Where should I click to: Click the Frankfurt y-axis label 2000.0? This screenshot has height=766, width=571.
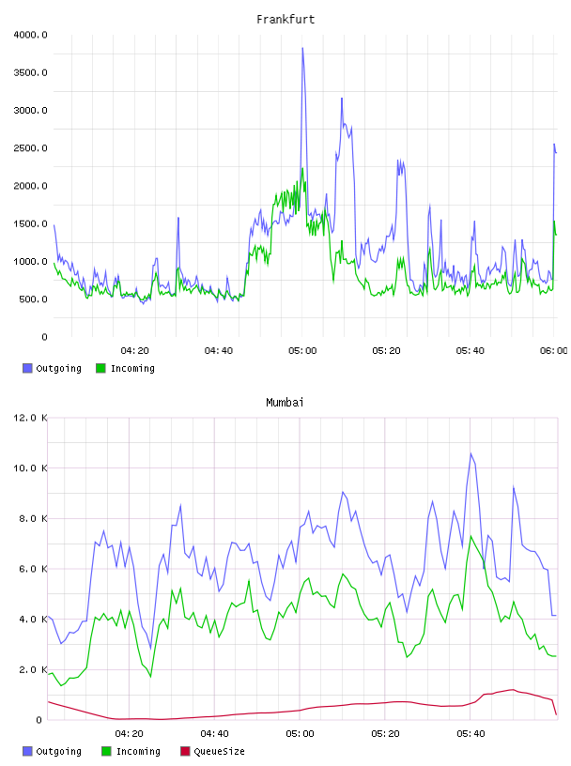tap(30, 186)
